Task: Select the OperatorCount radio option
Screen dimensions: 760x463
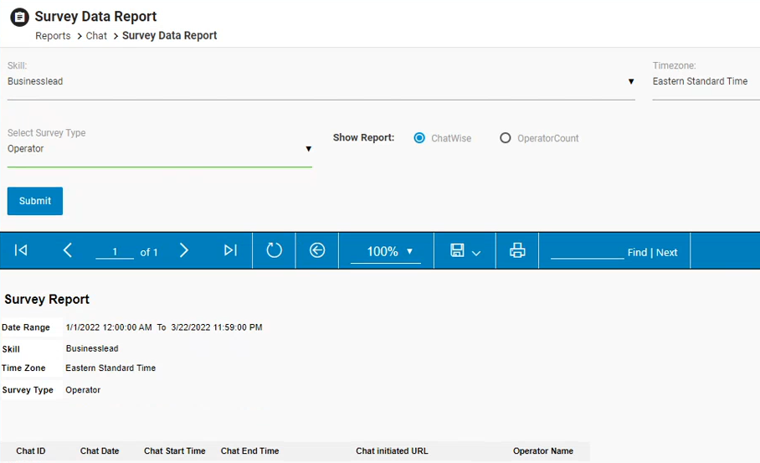Action: tap(506, 138)
